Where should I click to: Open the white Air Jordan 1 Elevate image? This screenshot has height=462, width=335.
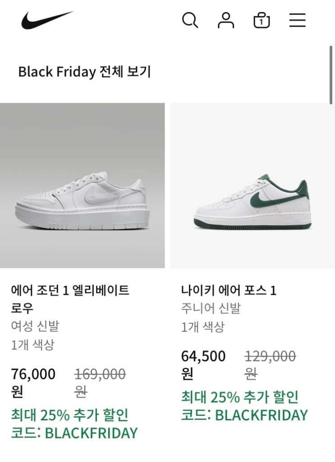[83, 185]
